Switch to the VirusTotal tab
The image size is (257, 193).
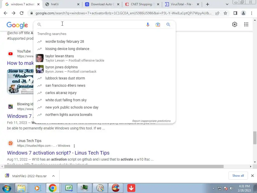point(182,5)
